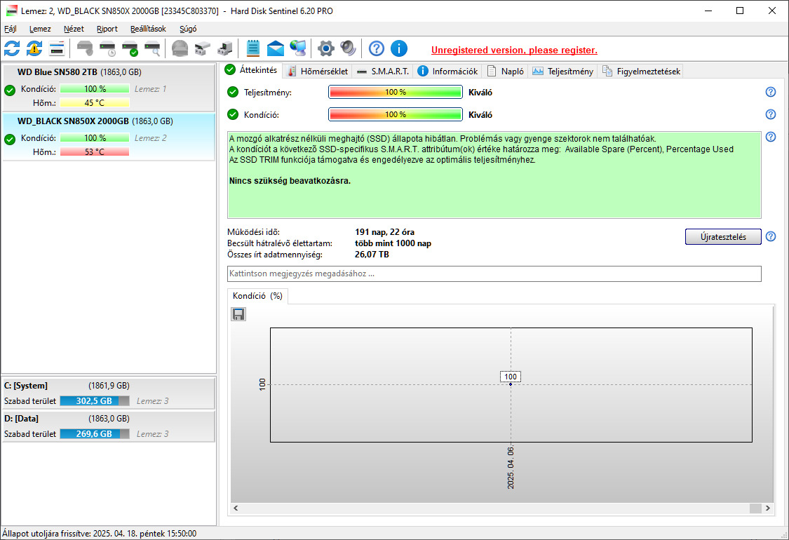The image size is (789, 540).
Task: Switch to the Teljesítmény tab
Action: 562,72
